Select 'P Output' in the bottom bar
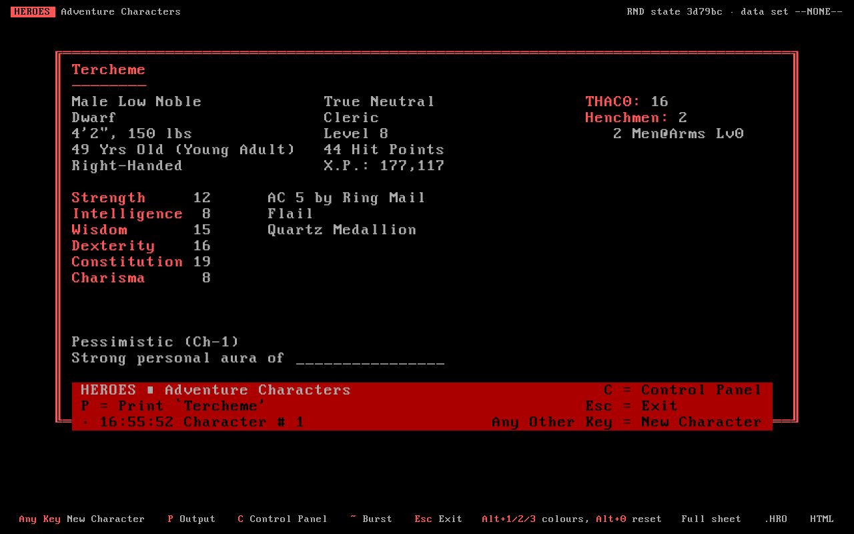Viewport: 854px width, 534px height. pos(191,519)
